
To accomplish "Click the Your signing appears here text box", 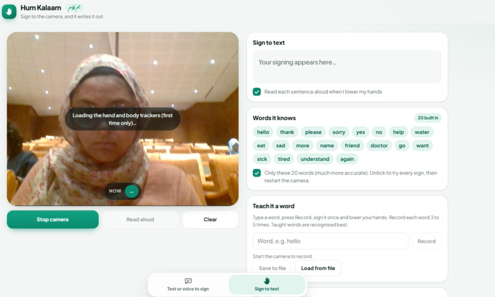I will point(347,66).
